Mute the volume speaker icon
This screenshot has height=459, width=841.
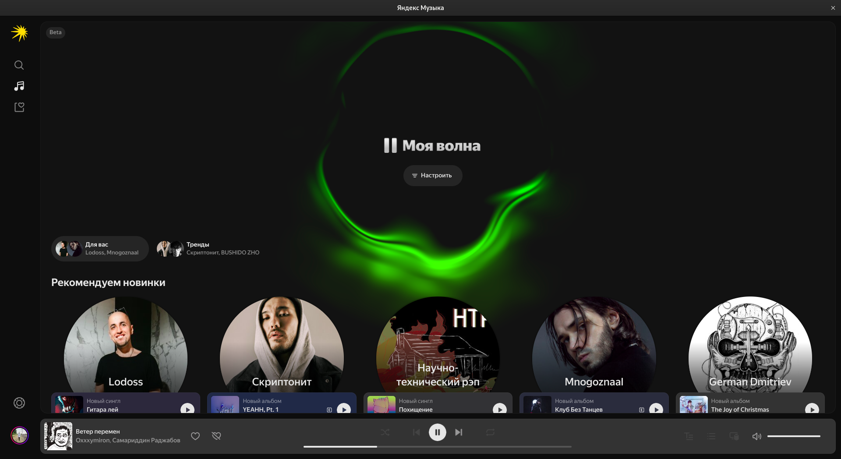click(x=756, y=436)
